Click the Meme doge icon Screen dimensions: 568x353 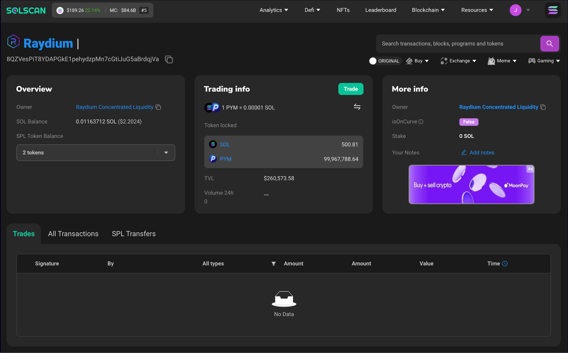[491, 61]
